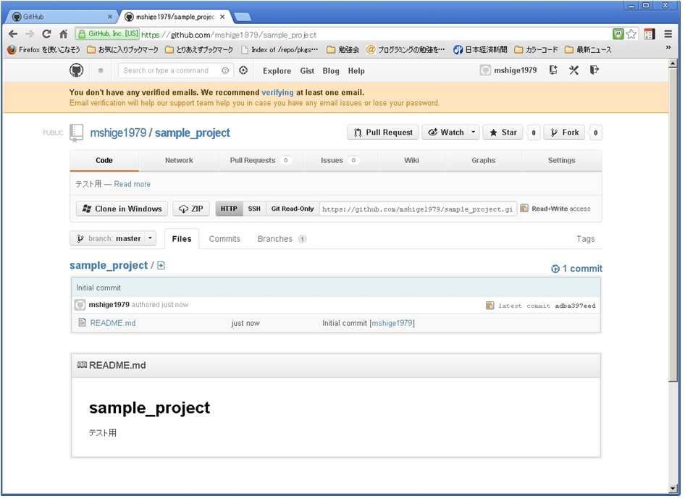685x499 pixels.
Task: Click the mshige1979 owner link in repo title
Action: point(118,133)
